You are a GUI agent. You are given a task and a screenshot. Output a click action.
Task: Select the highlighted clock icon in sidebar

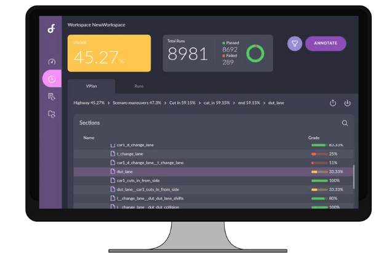tap(52, 79)
